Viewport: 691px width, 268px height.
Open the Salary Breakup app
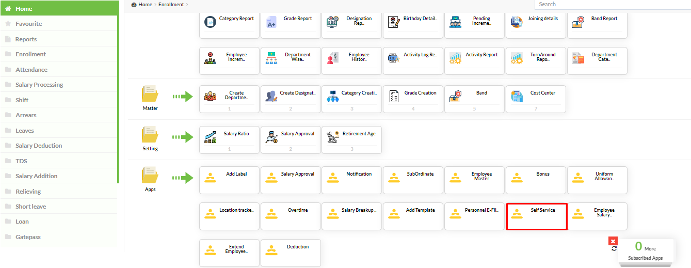click(352, 216)
